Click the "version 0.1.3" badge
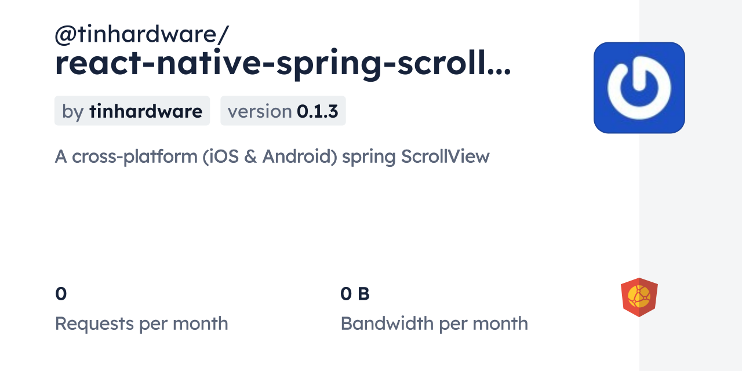 [283, 111]
